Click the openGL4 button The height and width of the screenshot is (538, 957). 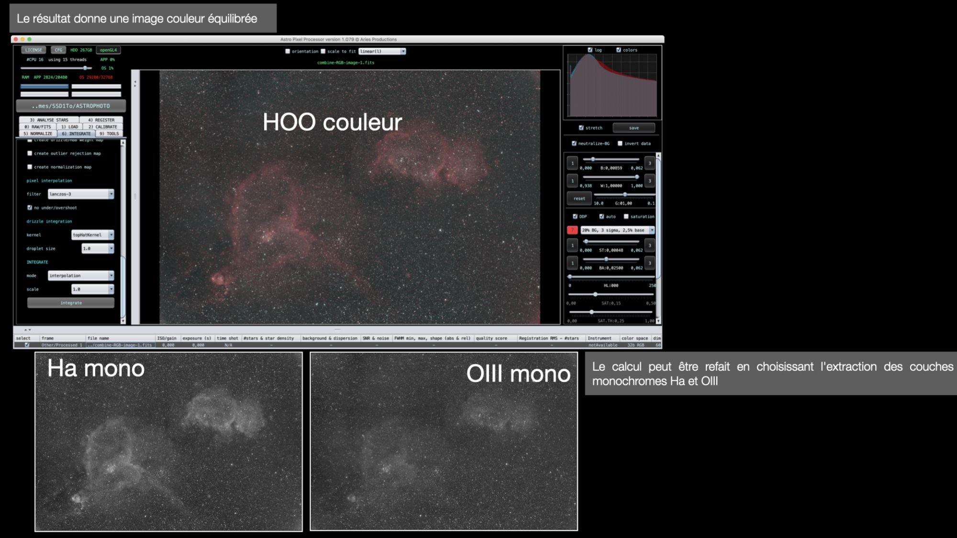pos(108,50)
